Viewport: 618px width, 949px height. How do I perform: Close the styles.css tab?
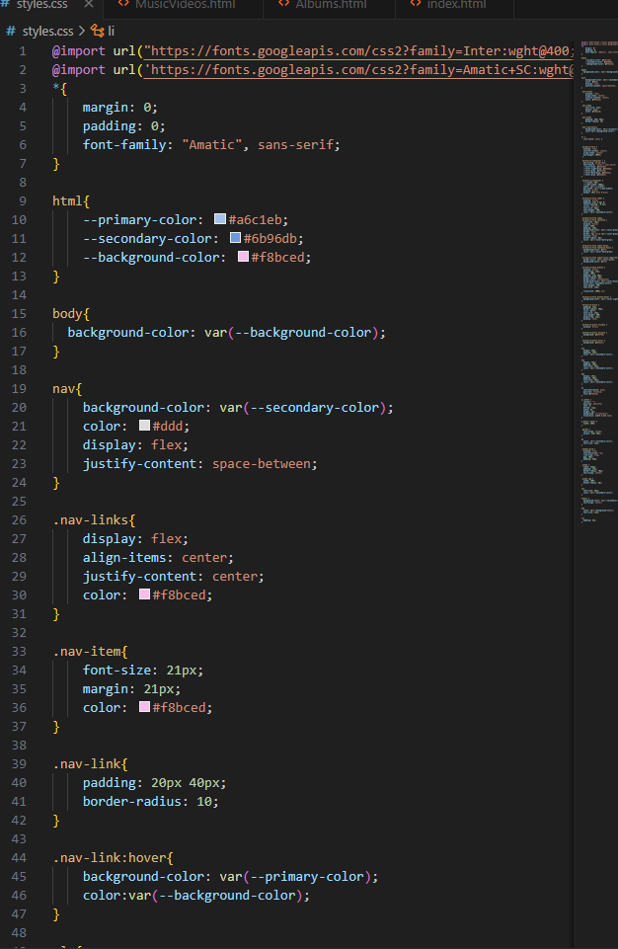(x=88, y=5)
